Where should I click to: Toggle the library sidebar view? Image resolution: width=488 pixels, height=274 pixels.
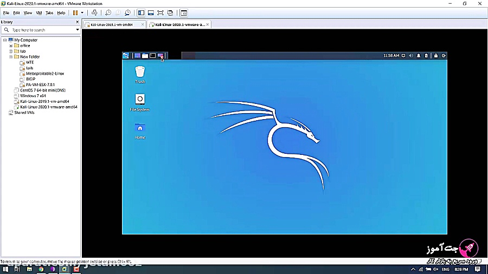point(141,13)
